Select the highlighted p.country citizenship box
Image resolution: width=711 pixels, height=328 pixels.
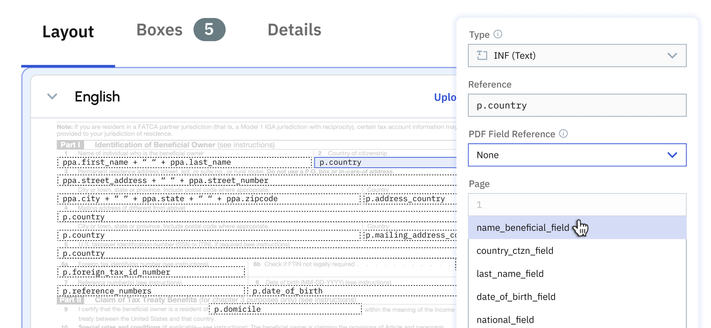click(x=385, y=162)
